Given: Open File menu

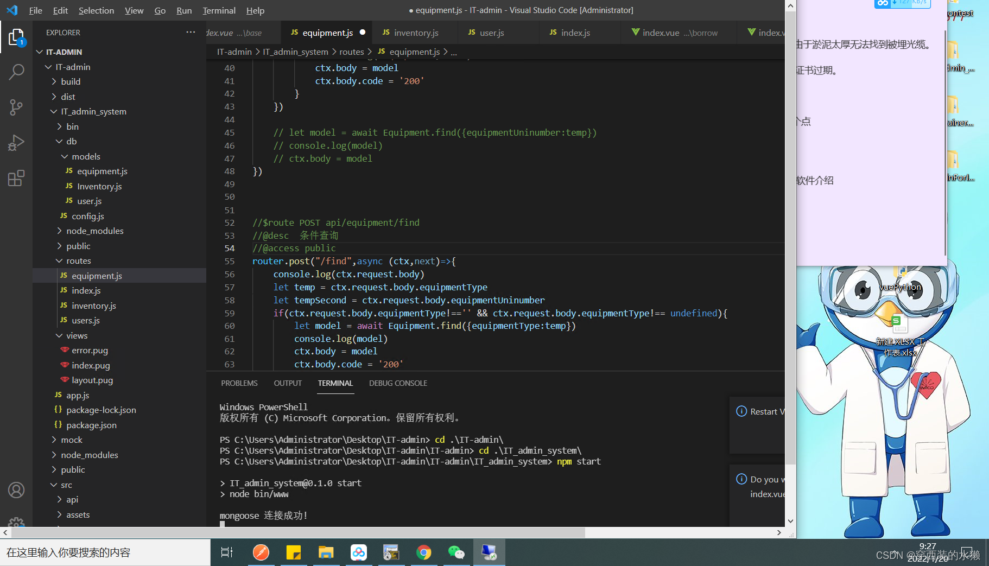Looking at the screenshot, I should point(36,10).
